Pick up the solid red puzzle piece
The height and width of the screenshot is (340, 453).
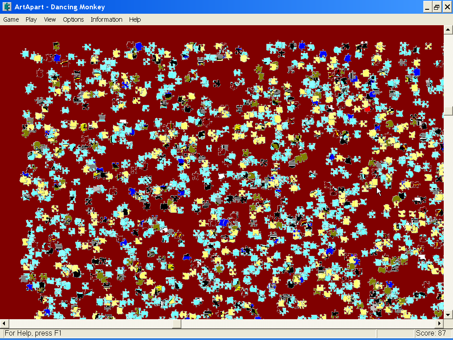point(368,109)
